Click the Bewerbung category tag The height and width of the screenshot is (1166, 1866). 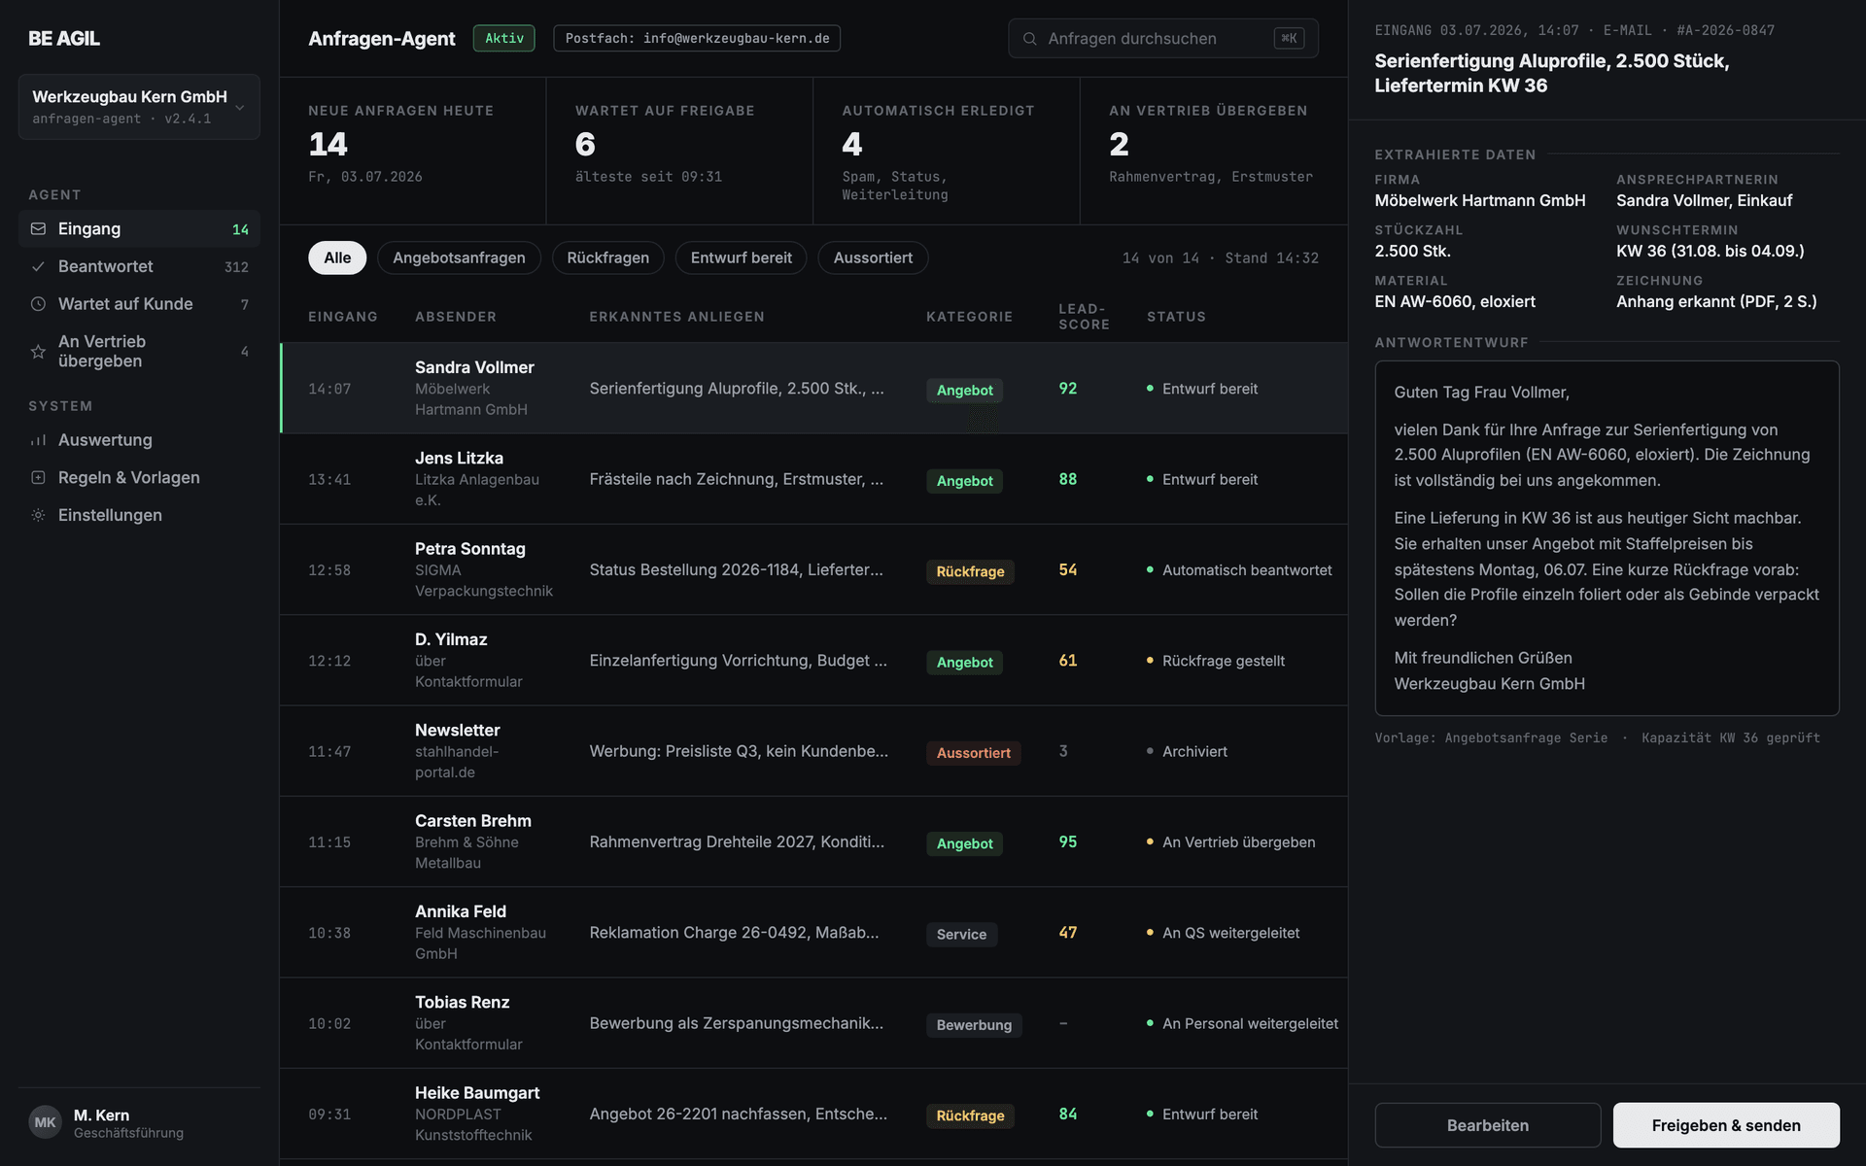(974, 1025)
